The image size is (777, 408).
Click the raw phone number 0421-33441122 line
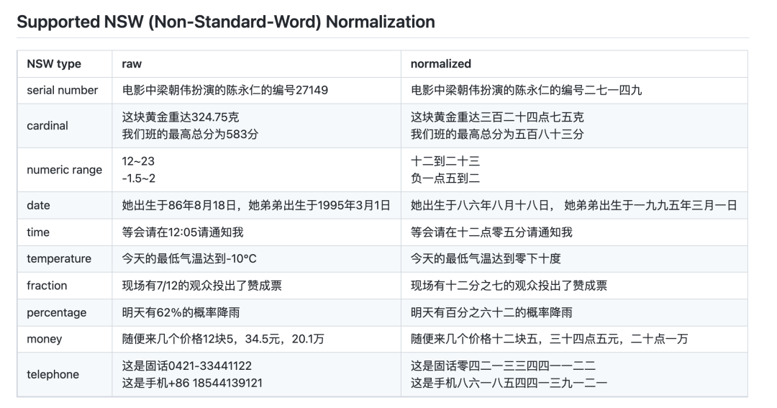(187, 366)
